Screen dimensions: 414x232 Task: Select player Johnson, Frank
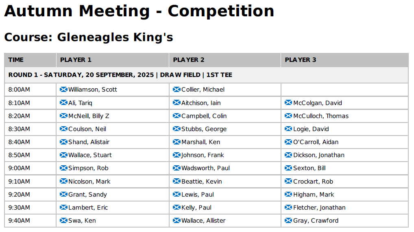(x=203, y=155)
